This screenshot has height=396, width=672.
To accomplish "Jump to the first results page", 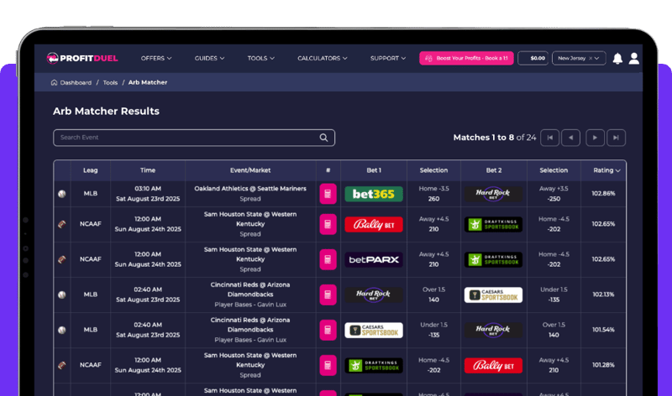I will [549, 138].
